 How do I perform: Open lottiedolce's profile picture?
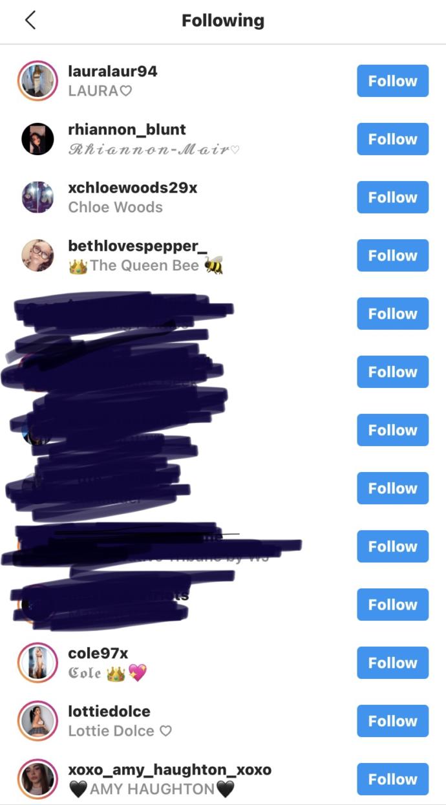[37, 721]
